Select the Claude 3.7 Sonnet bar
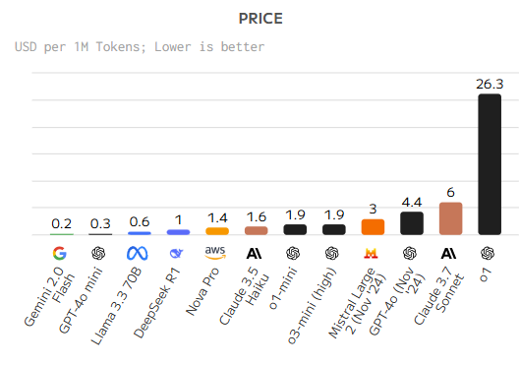Viewport: 520px width, 365px height. (x=450, y=218)
